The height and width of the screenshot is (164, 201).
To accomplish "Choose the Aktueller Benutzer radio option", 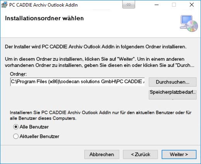I will coord(16,136).
